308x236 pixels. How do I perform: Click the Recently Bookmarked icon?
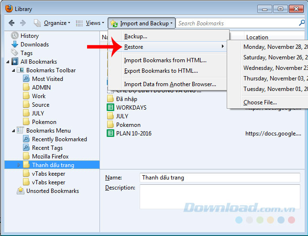(x=26, y=139)
